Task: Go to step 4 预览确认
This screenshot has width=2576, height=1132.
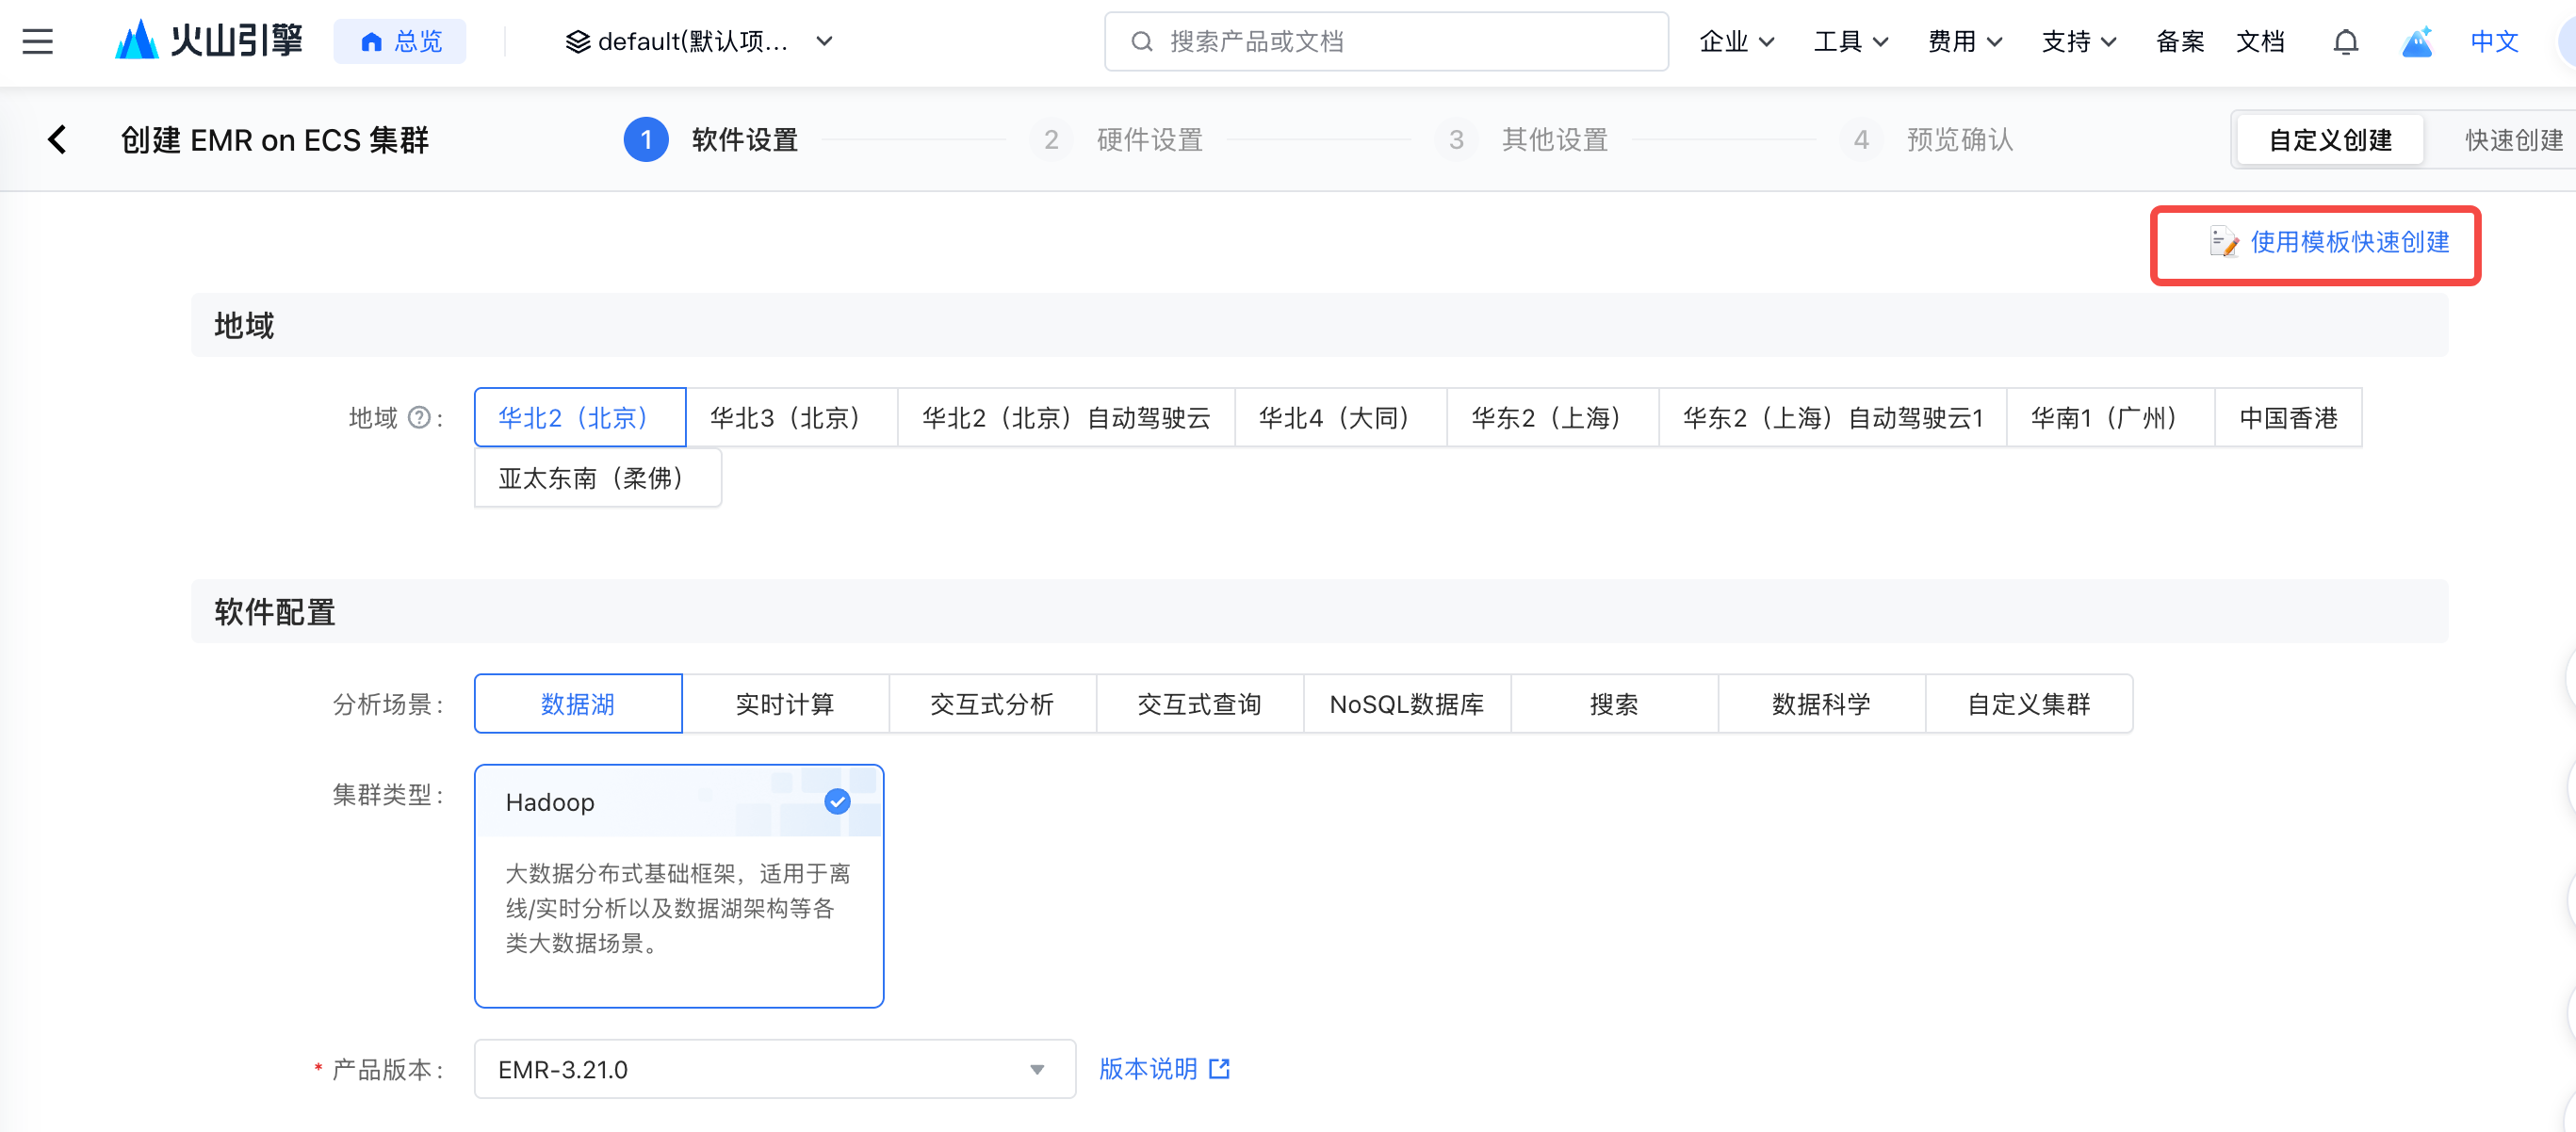Action: pos(1927,140)
